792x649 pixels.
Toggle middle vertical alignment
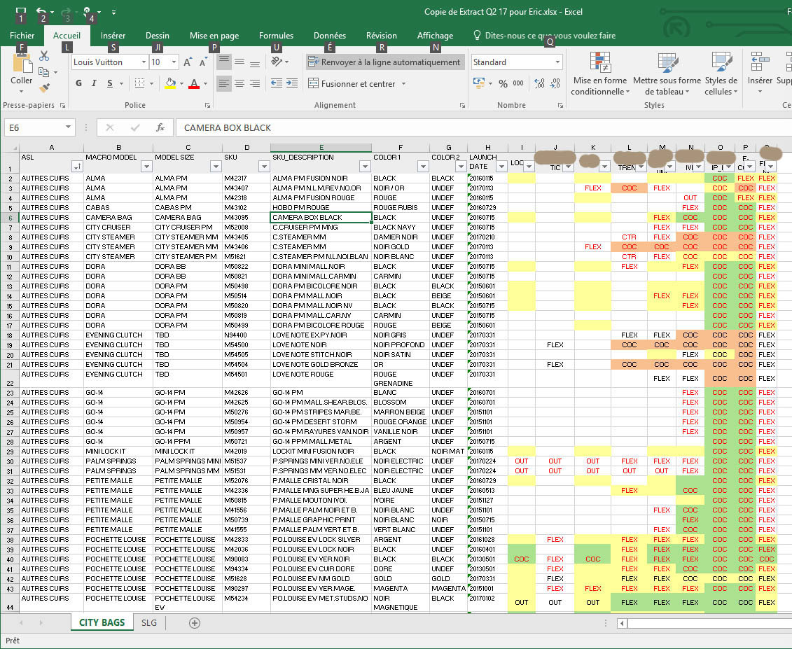pyautogui.click(x=239, y=62)
